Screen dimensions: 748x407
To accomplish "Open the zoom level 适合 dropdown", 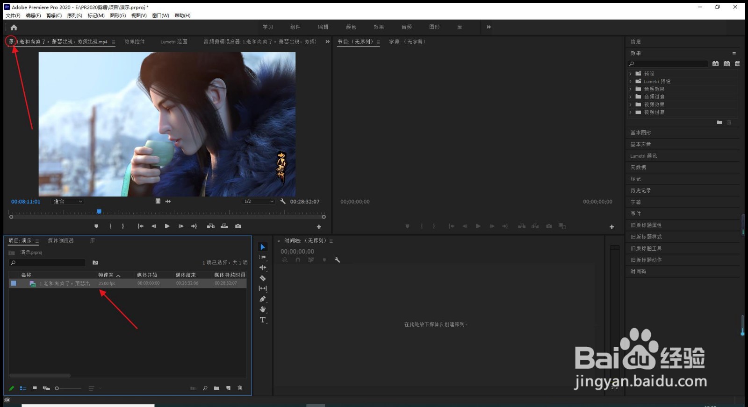I will [x=68, y=202].
